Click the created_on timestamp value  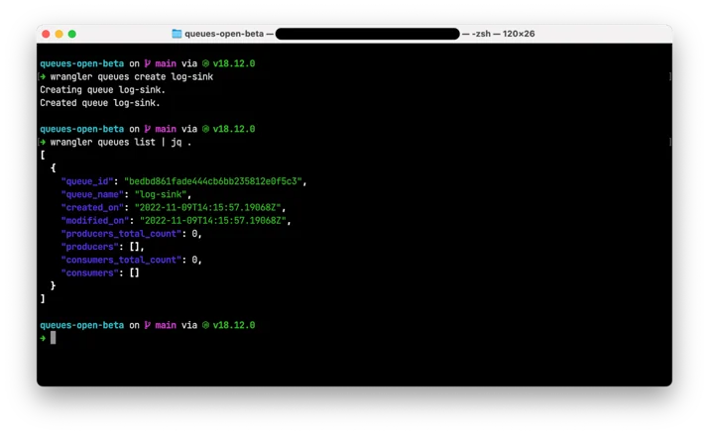point(207,208)
